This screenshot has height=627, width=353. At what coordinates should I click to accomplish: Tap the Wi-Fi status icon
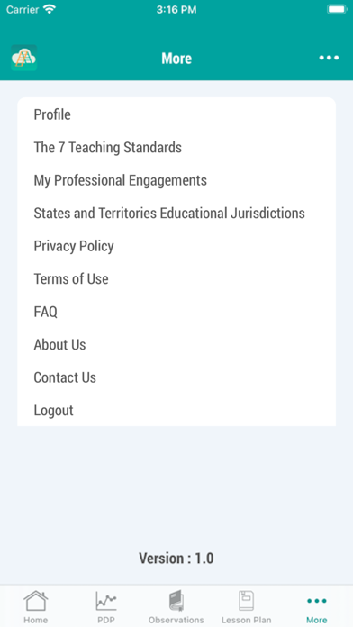[x=50, y=9]
